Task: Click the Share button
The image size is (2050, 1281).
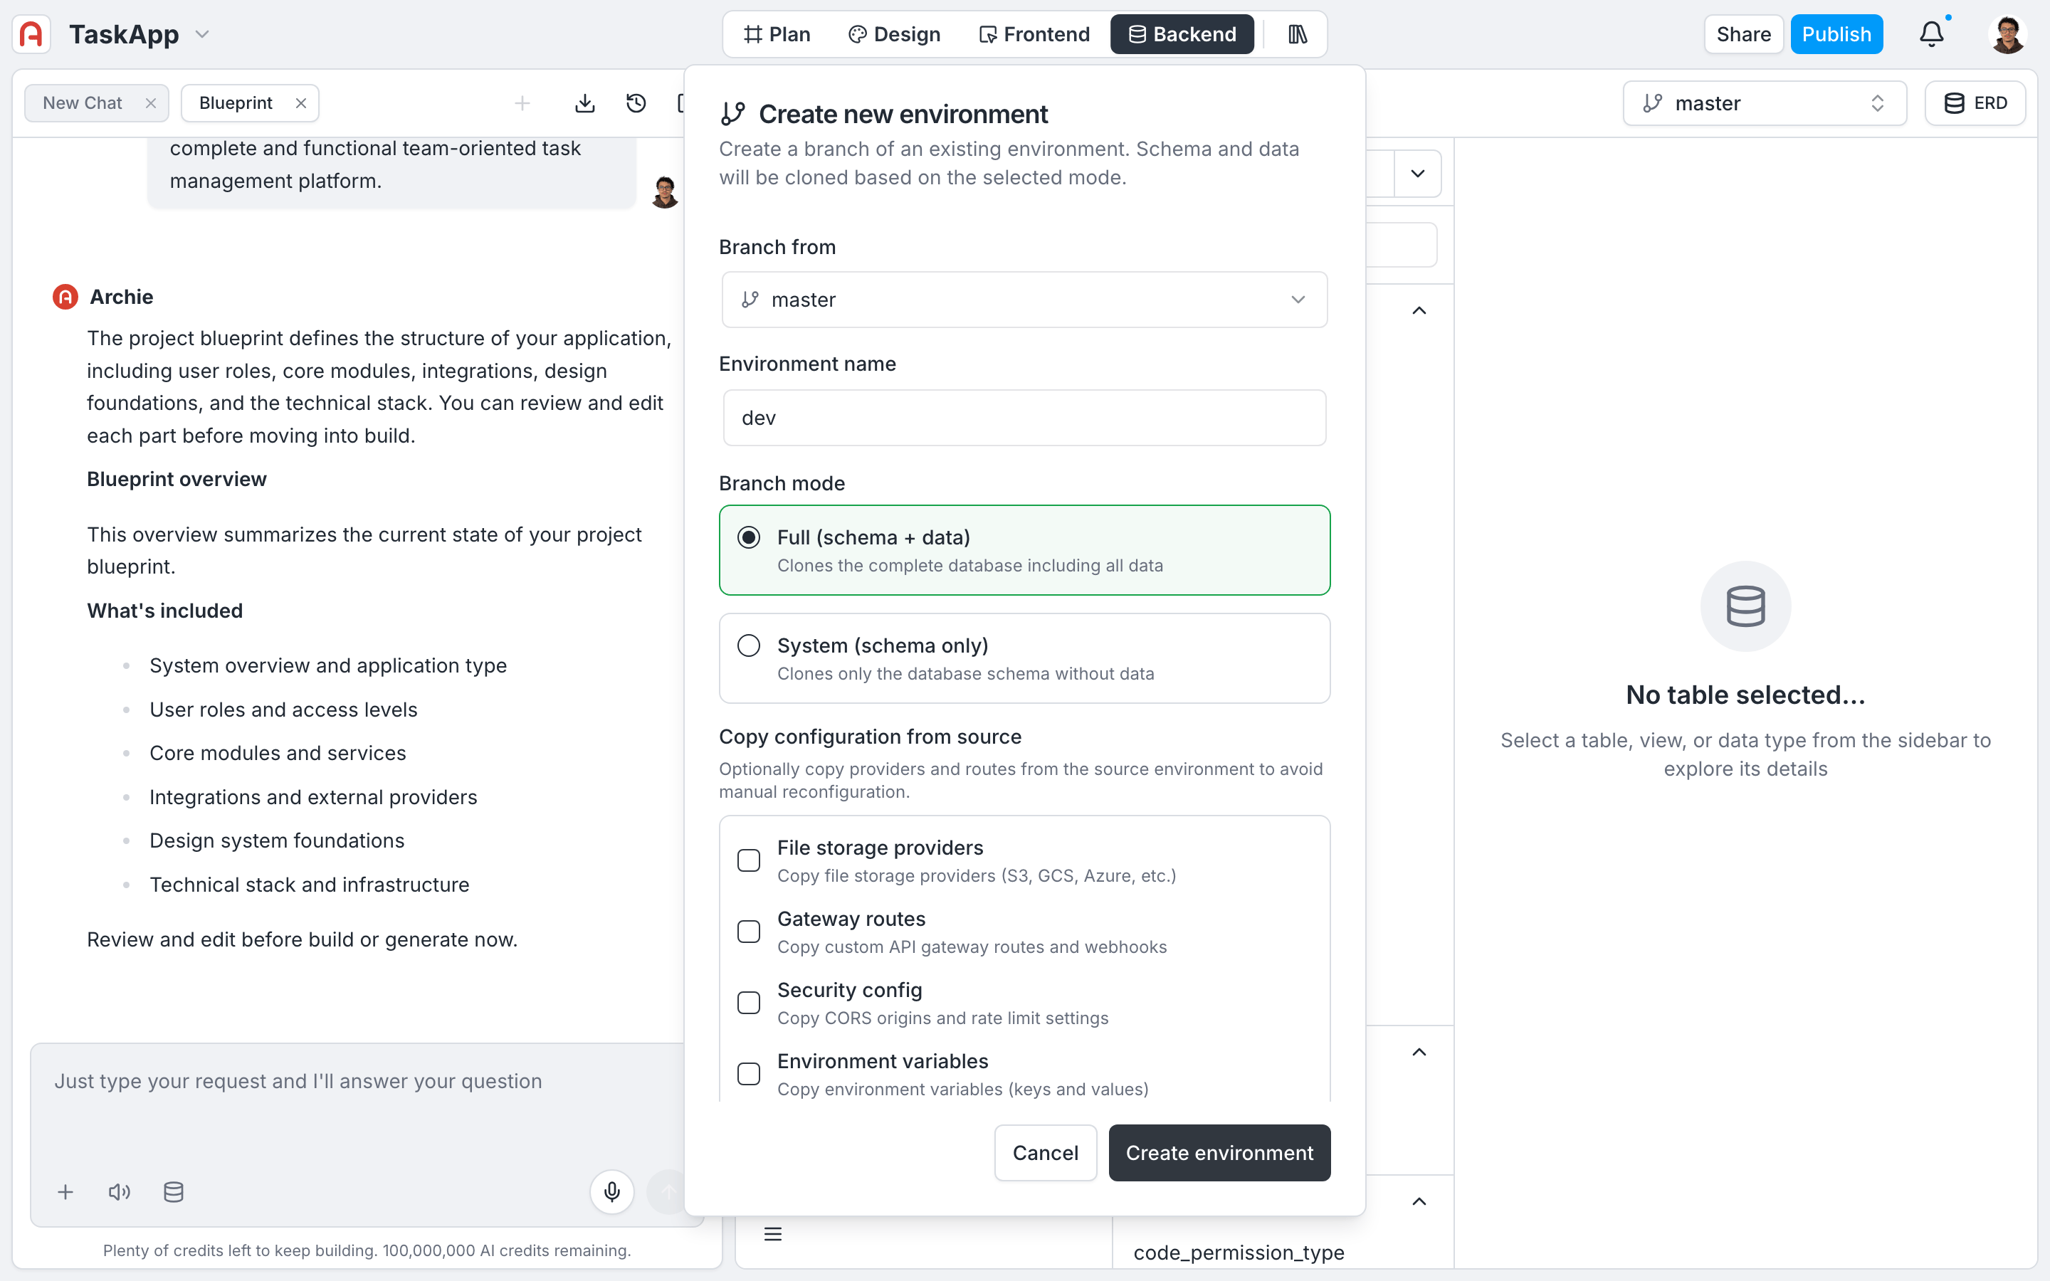Action: 1743,34
